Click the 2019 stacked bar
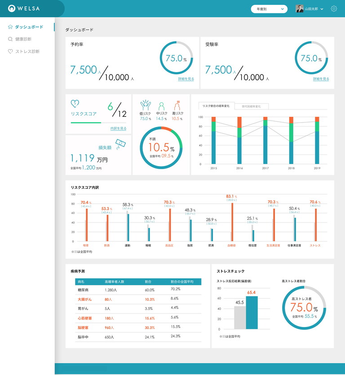The image size is (345, 375). point(317,140)
